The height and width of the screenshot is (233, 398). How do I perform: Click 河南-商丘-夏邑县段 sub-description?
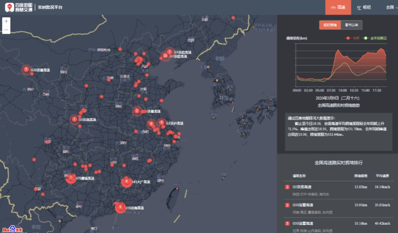pyautogui.click(x=312, y=212)
